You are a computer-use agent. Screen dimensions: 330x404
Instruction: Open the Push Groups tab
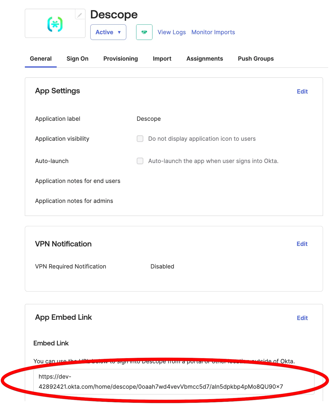255,59
